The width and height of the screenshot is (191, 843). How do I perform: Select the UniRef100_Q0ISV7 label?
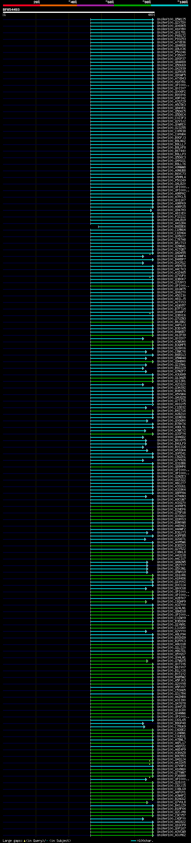tap(171, 88)
